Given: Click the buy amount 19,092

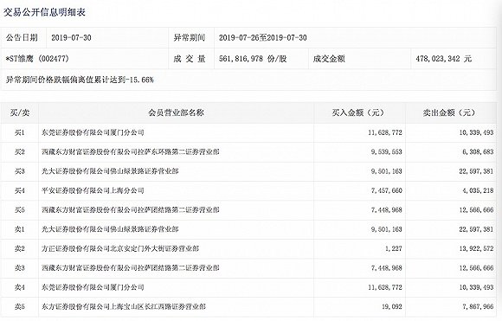Looking at the screenshot, I should [x=392, y=306].
